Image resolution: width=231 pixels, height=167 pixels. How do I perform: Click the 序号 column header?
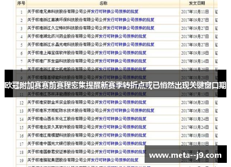coord(21,3)
